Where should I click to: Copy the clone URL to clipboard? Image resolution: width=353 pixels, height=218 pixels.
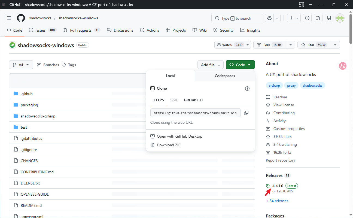click(x=246, y=113)
